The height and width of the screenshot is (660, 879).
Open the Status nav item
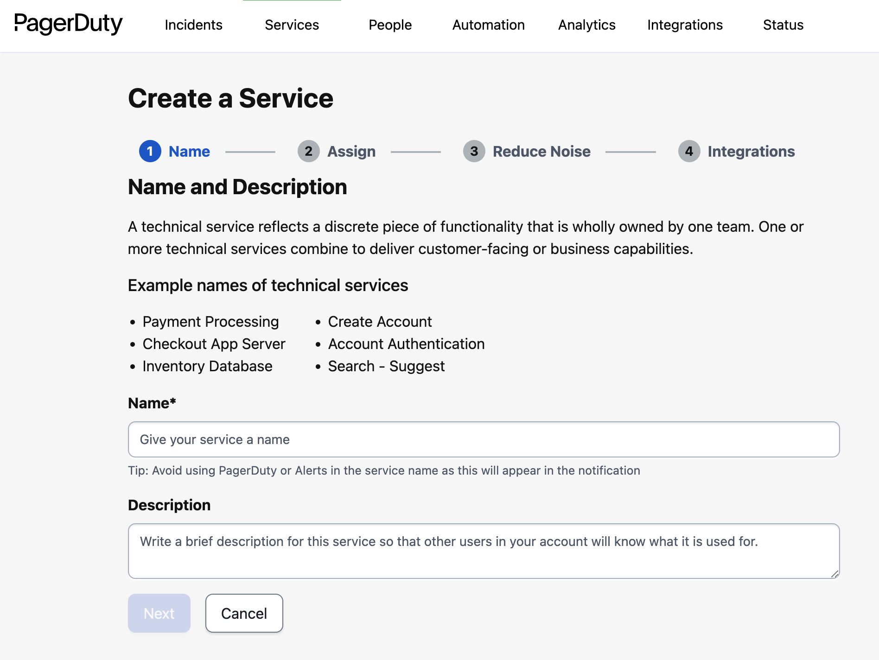(783, 25)
